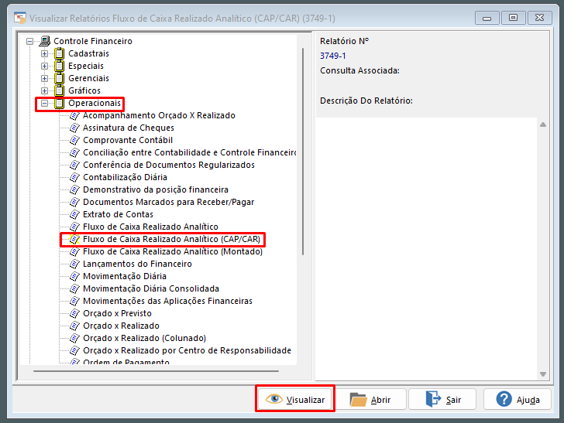The image size is (564, 423).
Task: Click the Operacionais clipboard icon
Action: click(60, 104)
